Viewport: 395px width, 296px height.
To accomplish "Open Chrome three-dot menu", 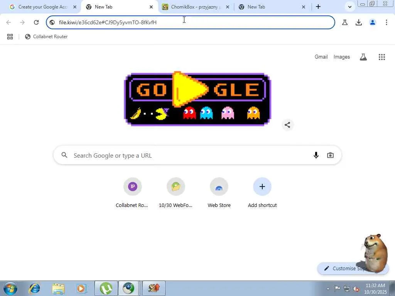I will coord(387,22).
